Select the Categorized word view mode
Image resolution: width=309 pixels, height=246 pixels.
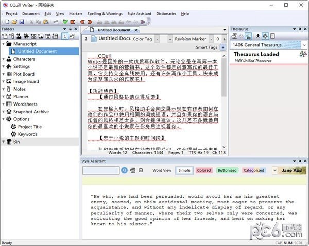[x=254, y=170]
